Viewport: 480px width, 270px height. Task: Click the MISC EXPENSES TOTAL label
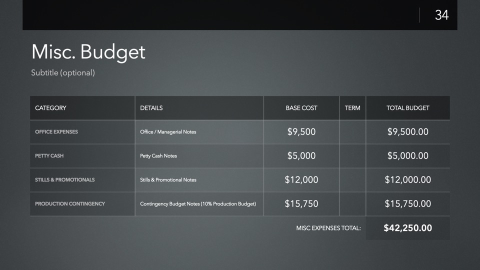coord(328,228)
